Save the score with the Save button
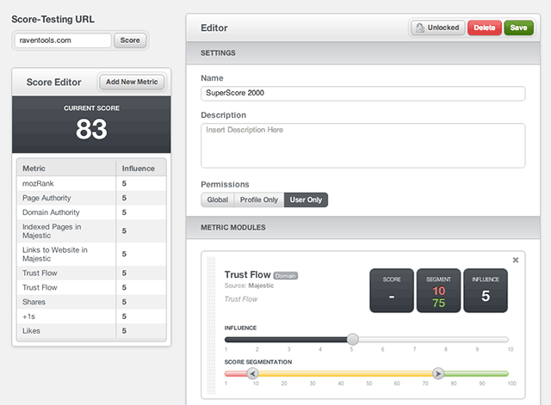 (x=518, y=28)
